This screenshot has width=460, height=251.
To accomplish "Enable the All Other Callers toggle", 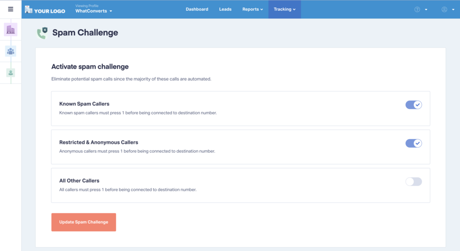I will [x=414, y=181].
